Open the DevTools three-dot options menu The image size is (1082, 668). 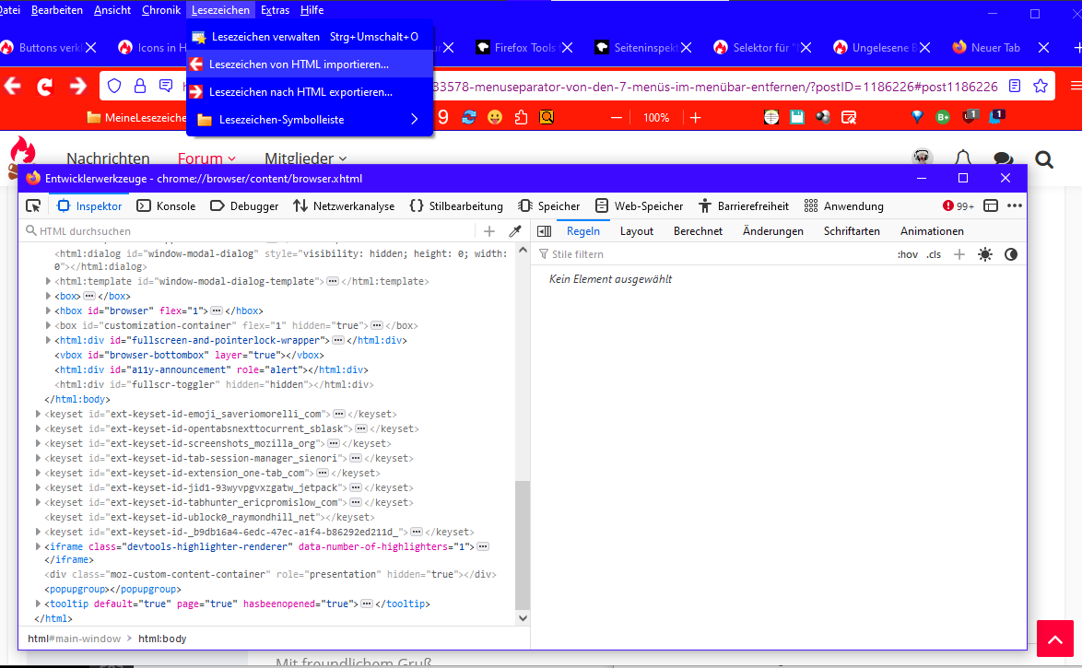[x=1015, y=205]
